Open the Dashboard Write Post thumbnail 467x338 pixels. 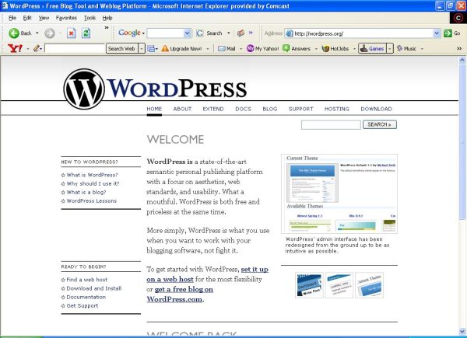point(309,285)
